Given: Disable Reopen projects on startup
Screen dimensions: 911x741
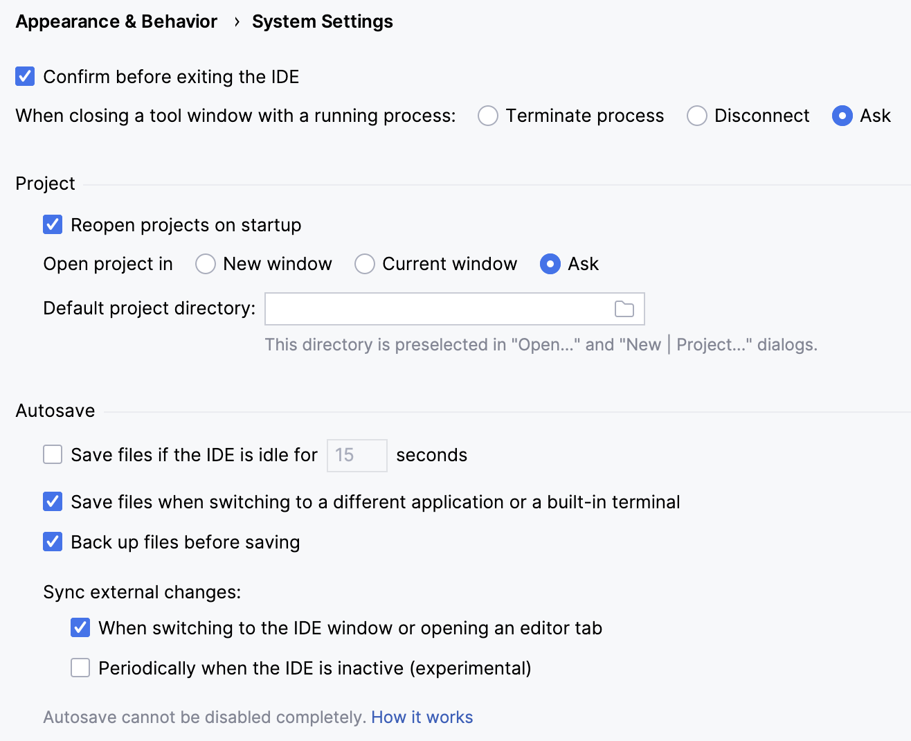Looking at the screenshot, I should pyautogui.click(x=53, y=224).
